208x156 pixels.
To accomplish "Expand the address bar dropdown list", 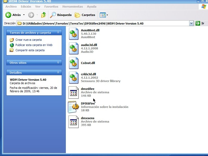I will point(191,24).
